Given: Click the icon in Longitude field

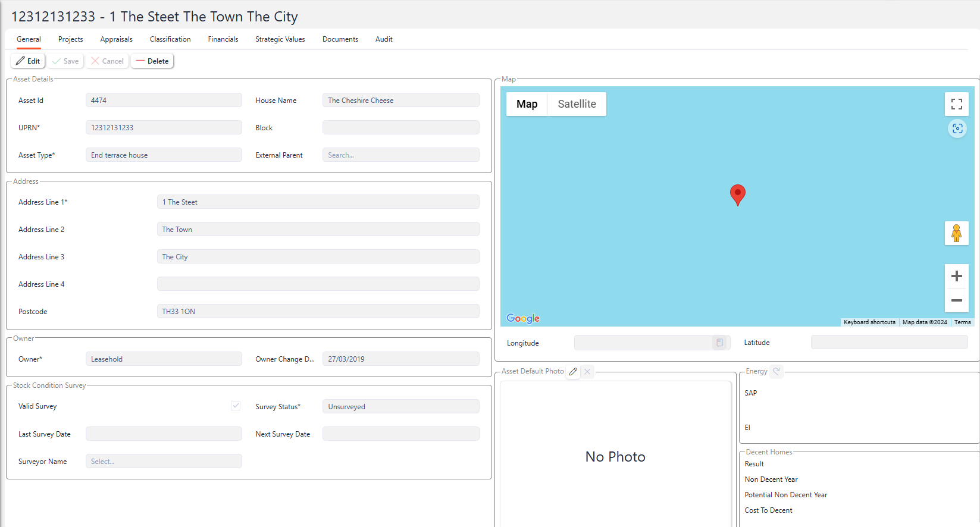Looking at the screenshot, I should point(719,343).
